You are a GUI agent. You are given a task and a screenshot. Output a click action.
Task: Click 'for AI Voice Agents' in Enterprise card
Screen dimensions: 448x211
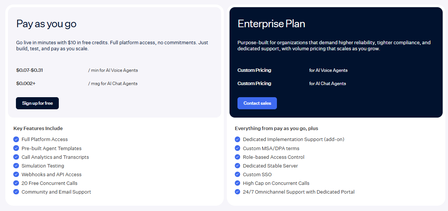(328, 70)
